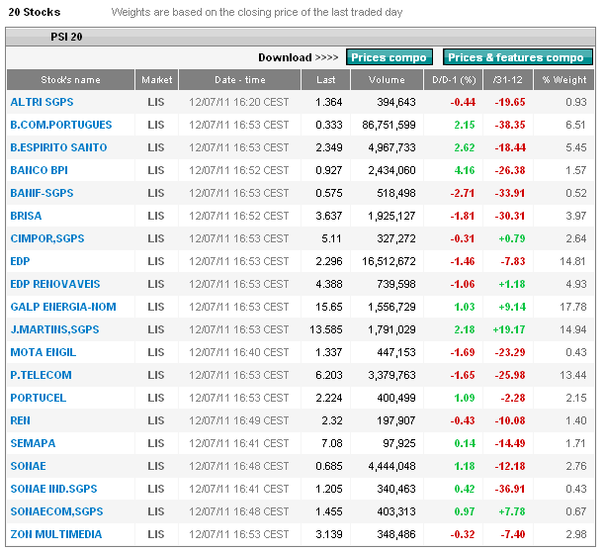
Task: Open the BANCO BPI stock page
Action: pos(39,170)
